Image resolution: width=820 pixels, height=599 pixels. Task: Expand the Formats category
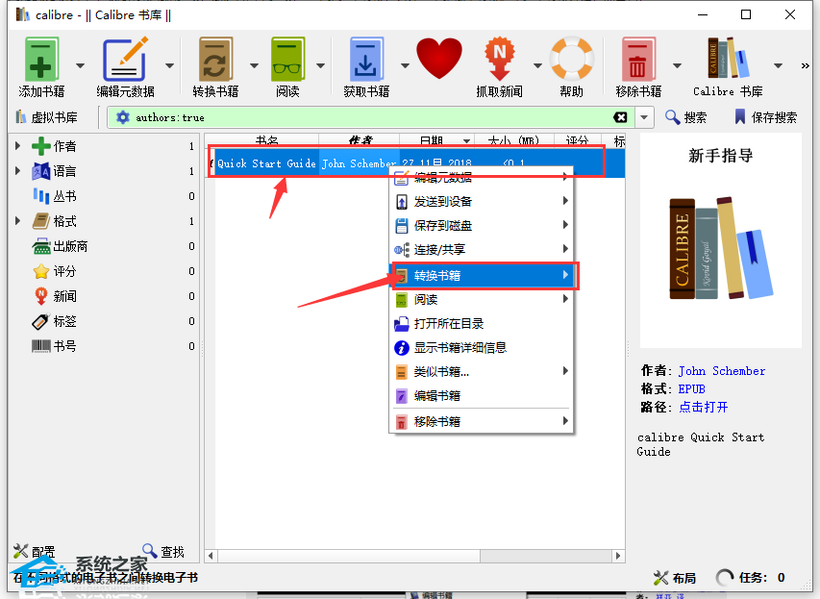17,221
